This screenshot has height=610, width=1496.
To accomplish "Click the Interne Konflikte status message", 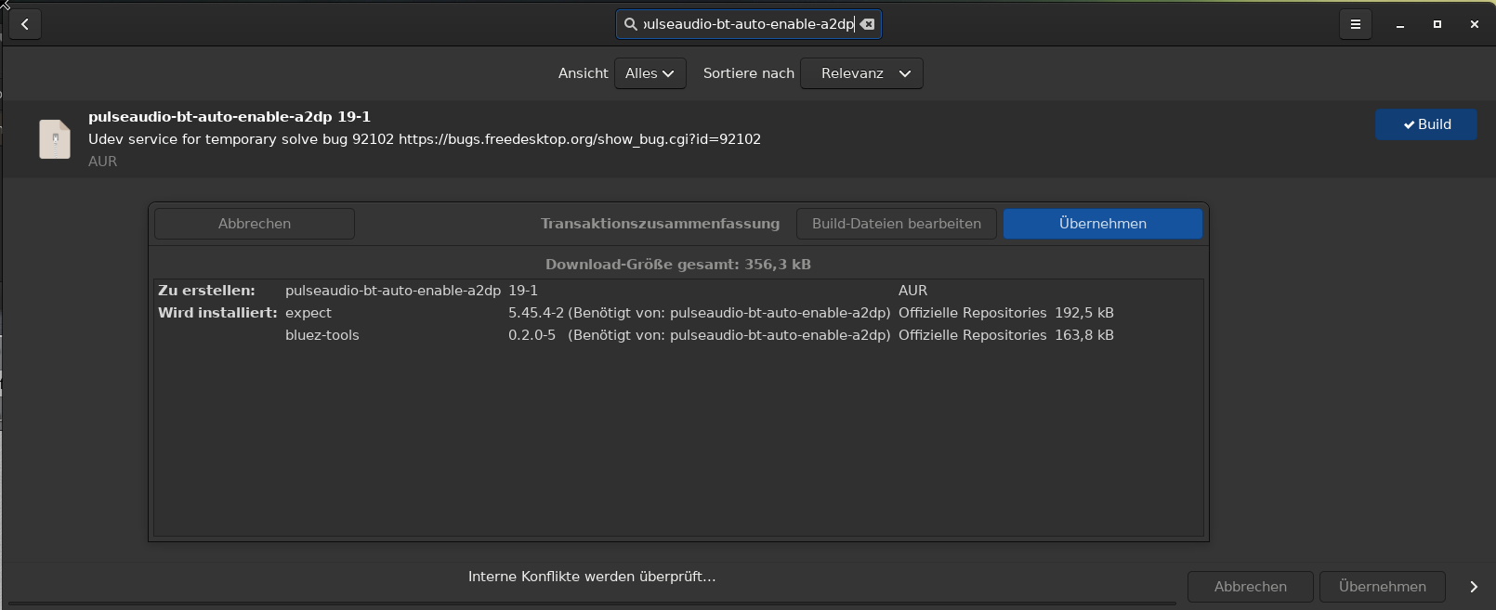I will (x=592, y=577).
